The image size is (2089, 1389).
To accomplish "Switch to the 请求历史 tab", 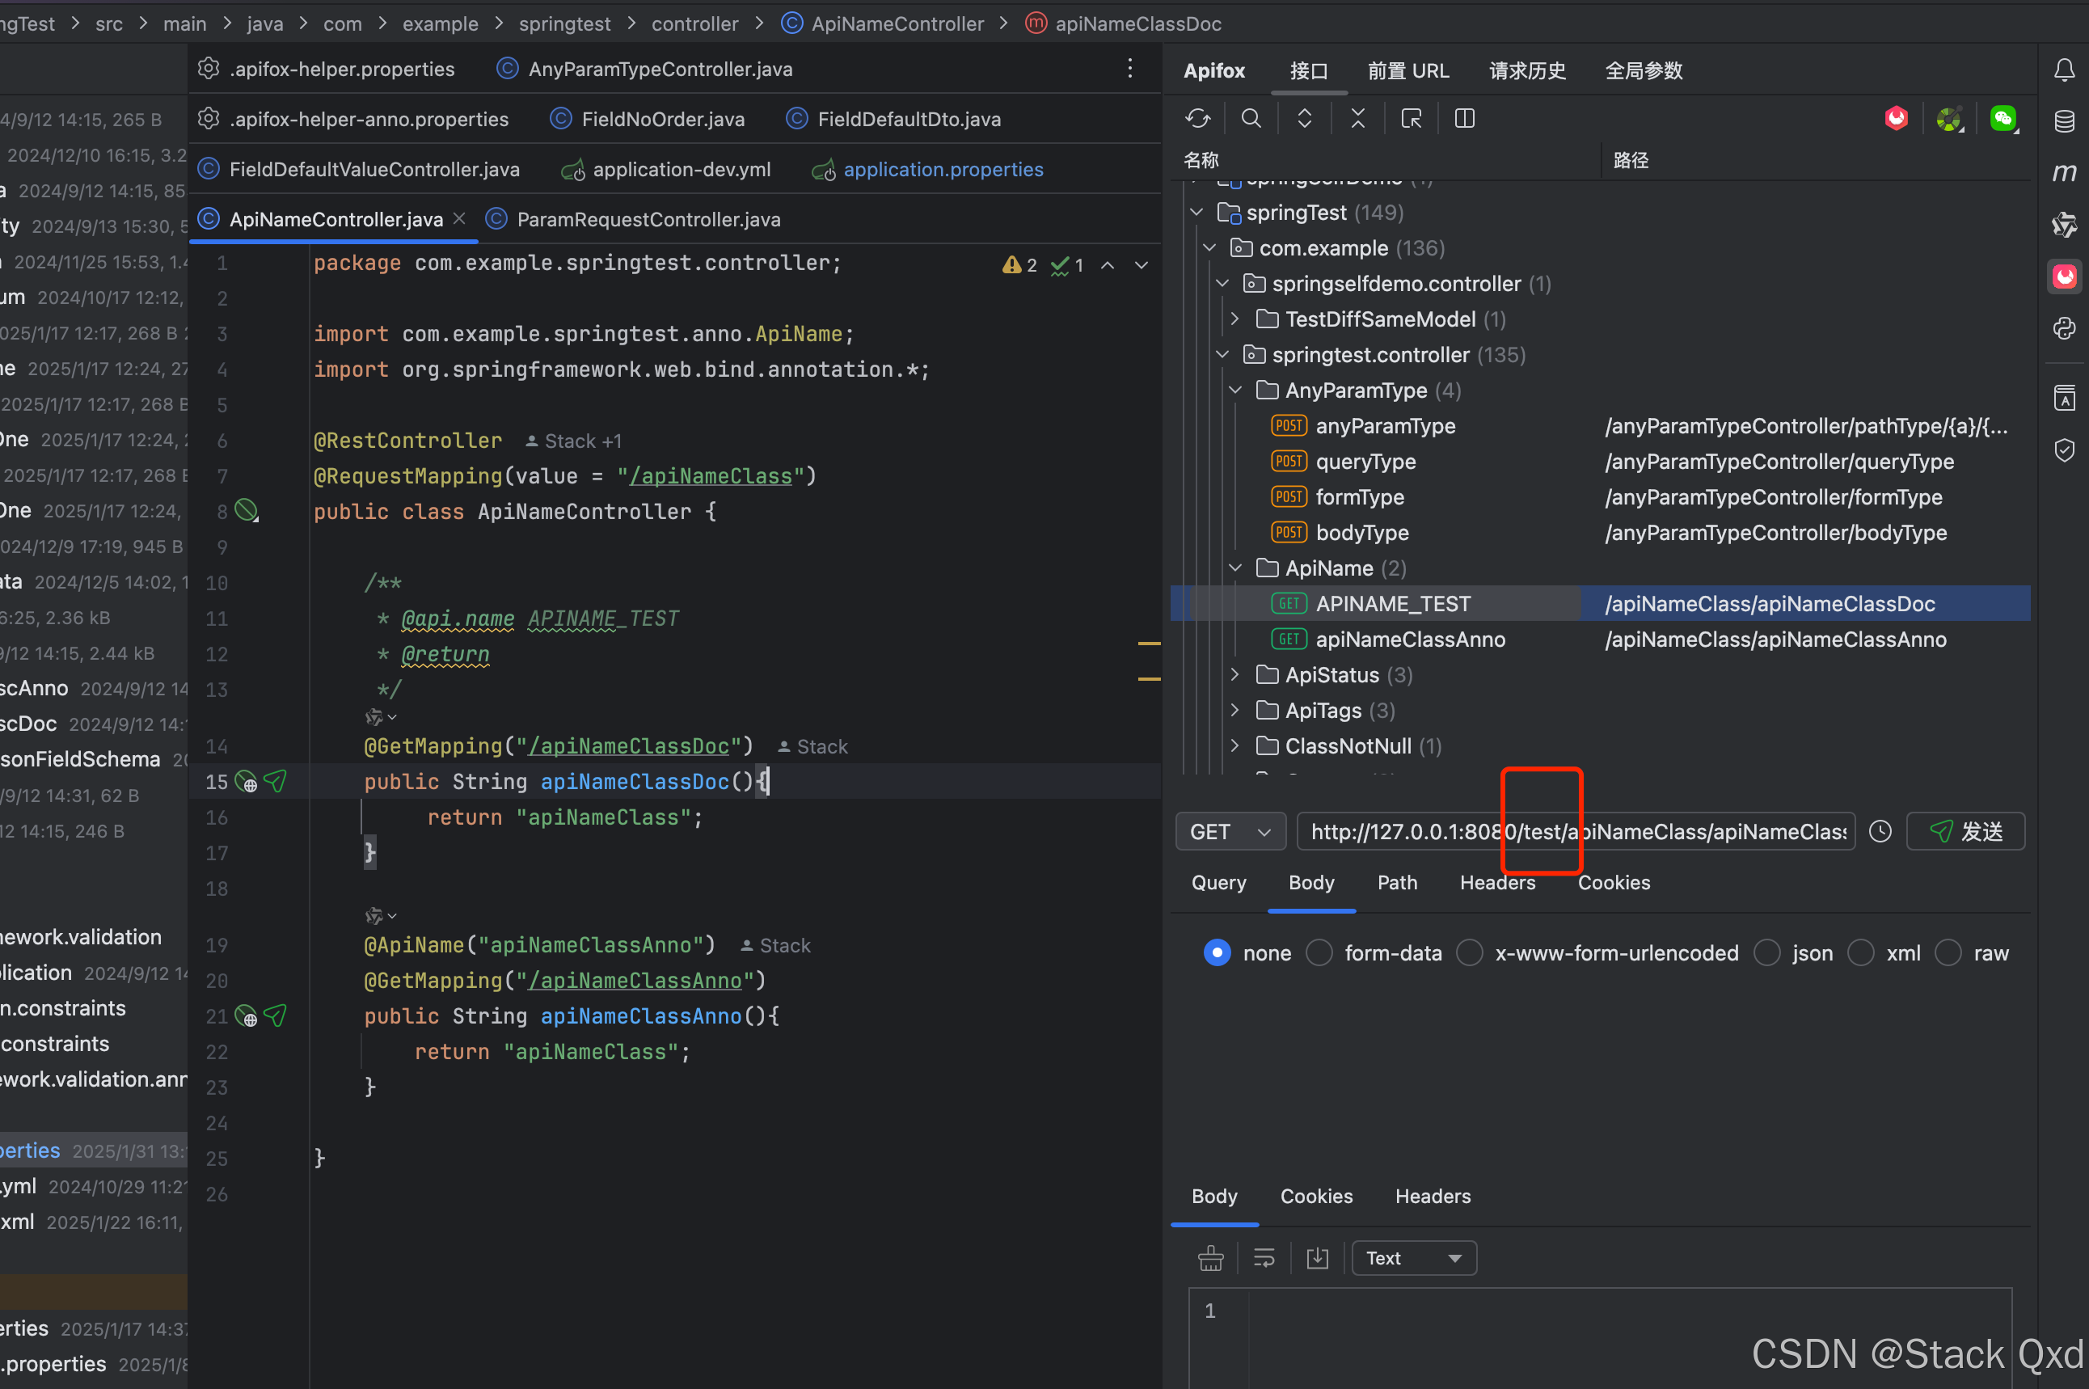I will point(1526,71).
